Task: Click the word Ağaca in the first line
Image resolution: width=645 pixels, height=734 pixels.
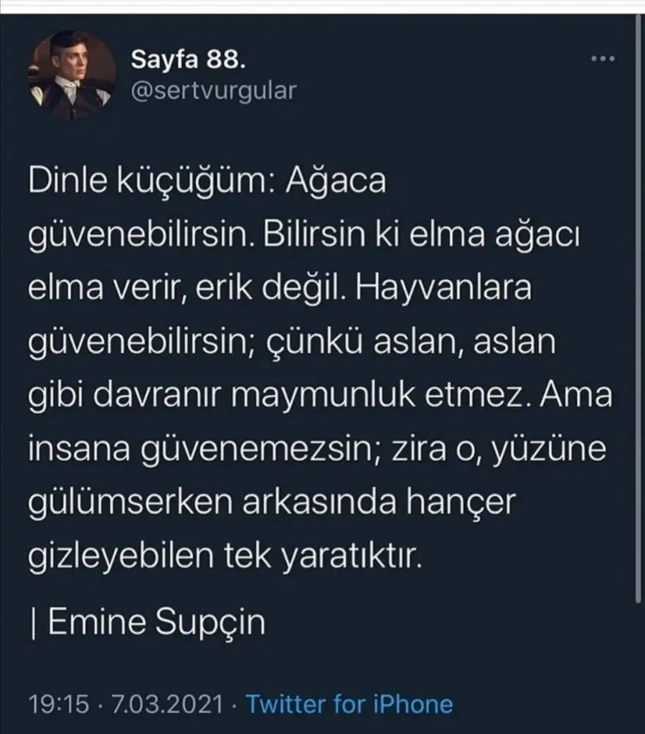Action: tap(336, 181)
